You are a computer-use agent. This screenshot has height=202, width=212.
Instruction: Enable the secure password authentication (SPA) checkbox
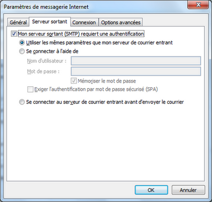[30, 89]
